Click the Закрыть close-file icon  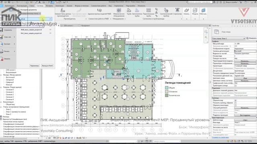tap(2, 59)
